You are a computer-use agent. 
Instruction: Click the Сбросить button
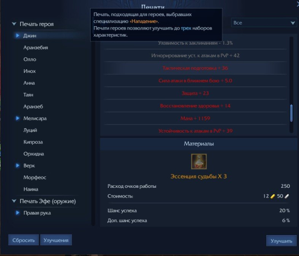(x=24, y=240)
